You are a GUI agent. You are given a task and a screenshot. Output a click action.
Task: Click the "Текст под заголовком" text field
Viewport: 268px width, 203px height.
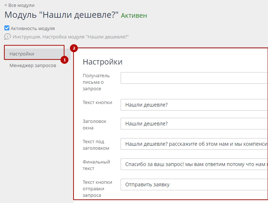point(194,144)
